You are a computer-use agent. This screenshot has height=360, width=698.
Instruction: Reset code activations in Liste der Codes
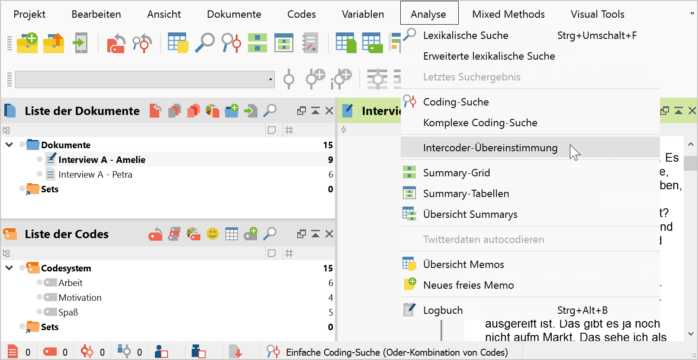(x=155, y=234)
